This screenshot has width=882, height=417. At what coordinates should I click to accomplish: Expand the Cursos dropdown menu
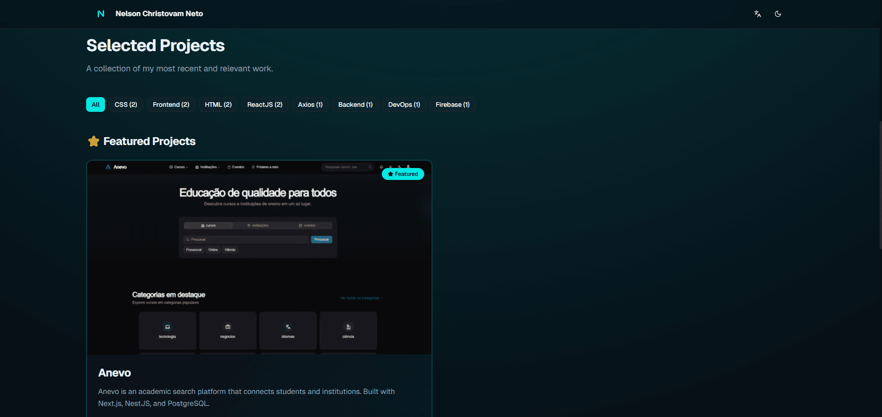pos(179,167)
